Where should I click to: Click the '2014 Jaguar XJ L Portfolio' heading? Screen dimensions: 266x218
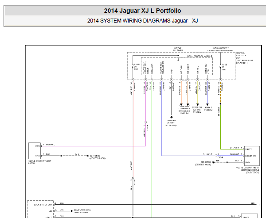(x=142, y=11)
